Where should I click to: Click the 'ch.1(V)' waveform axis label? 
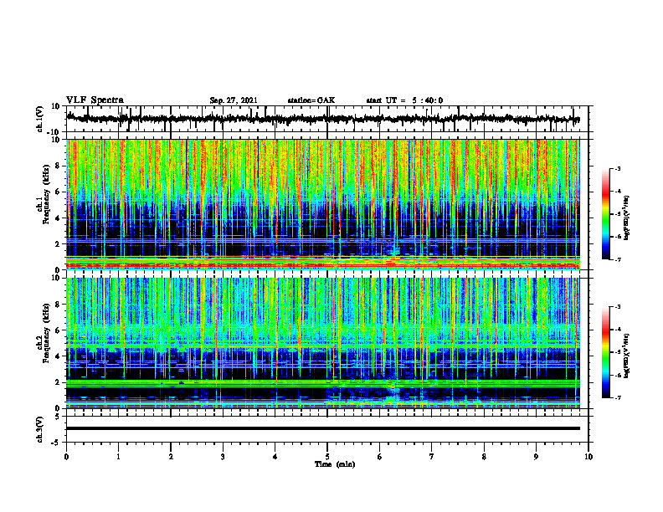[x=40, y=119]
